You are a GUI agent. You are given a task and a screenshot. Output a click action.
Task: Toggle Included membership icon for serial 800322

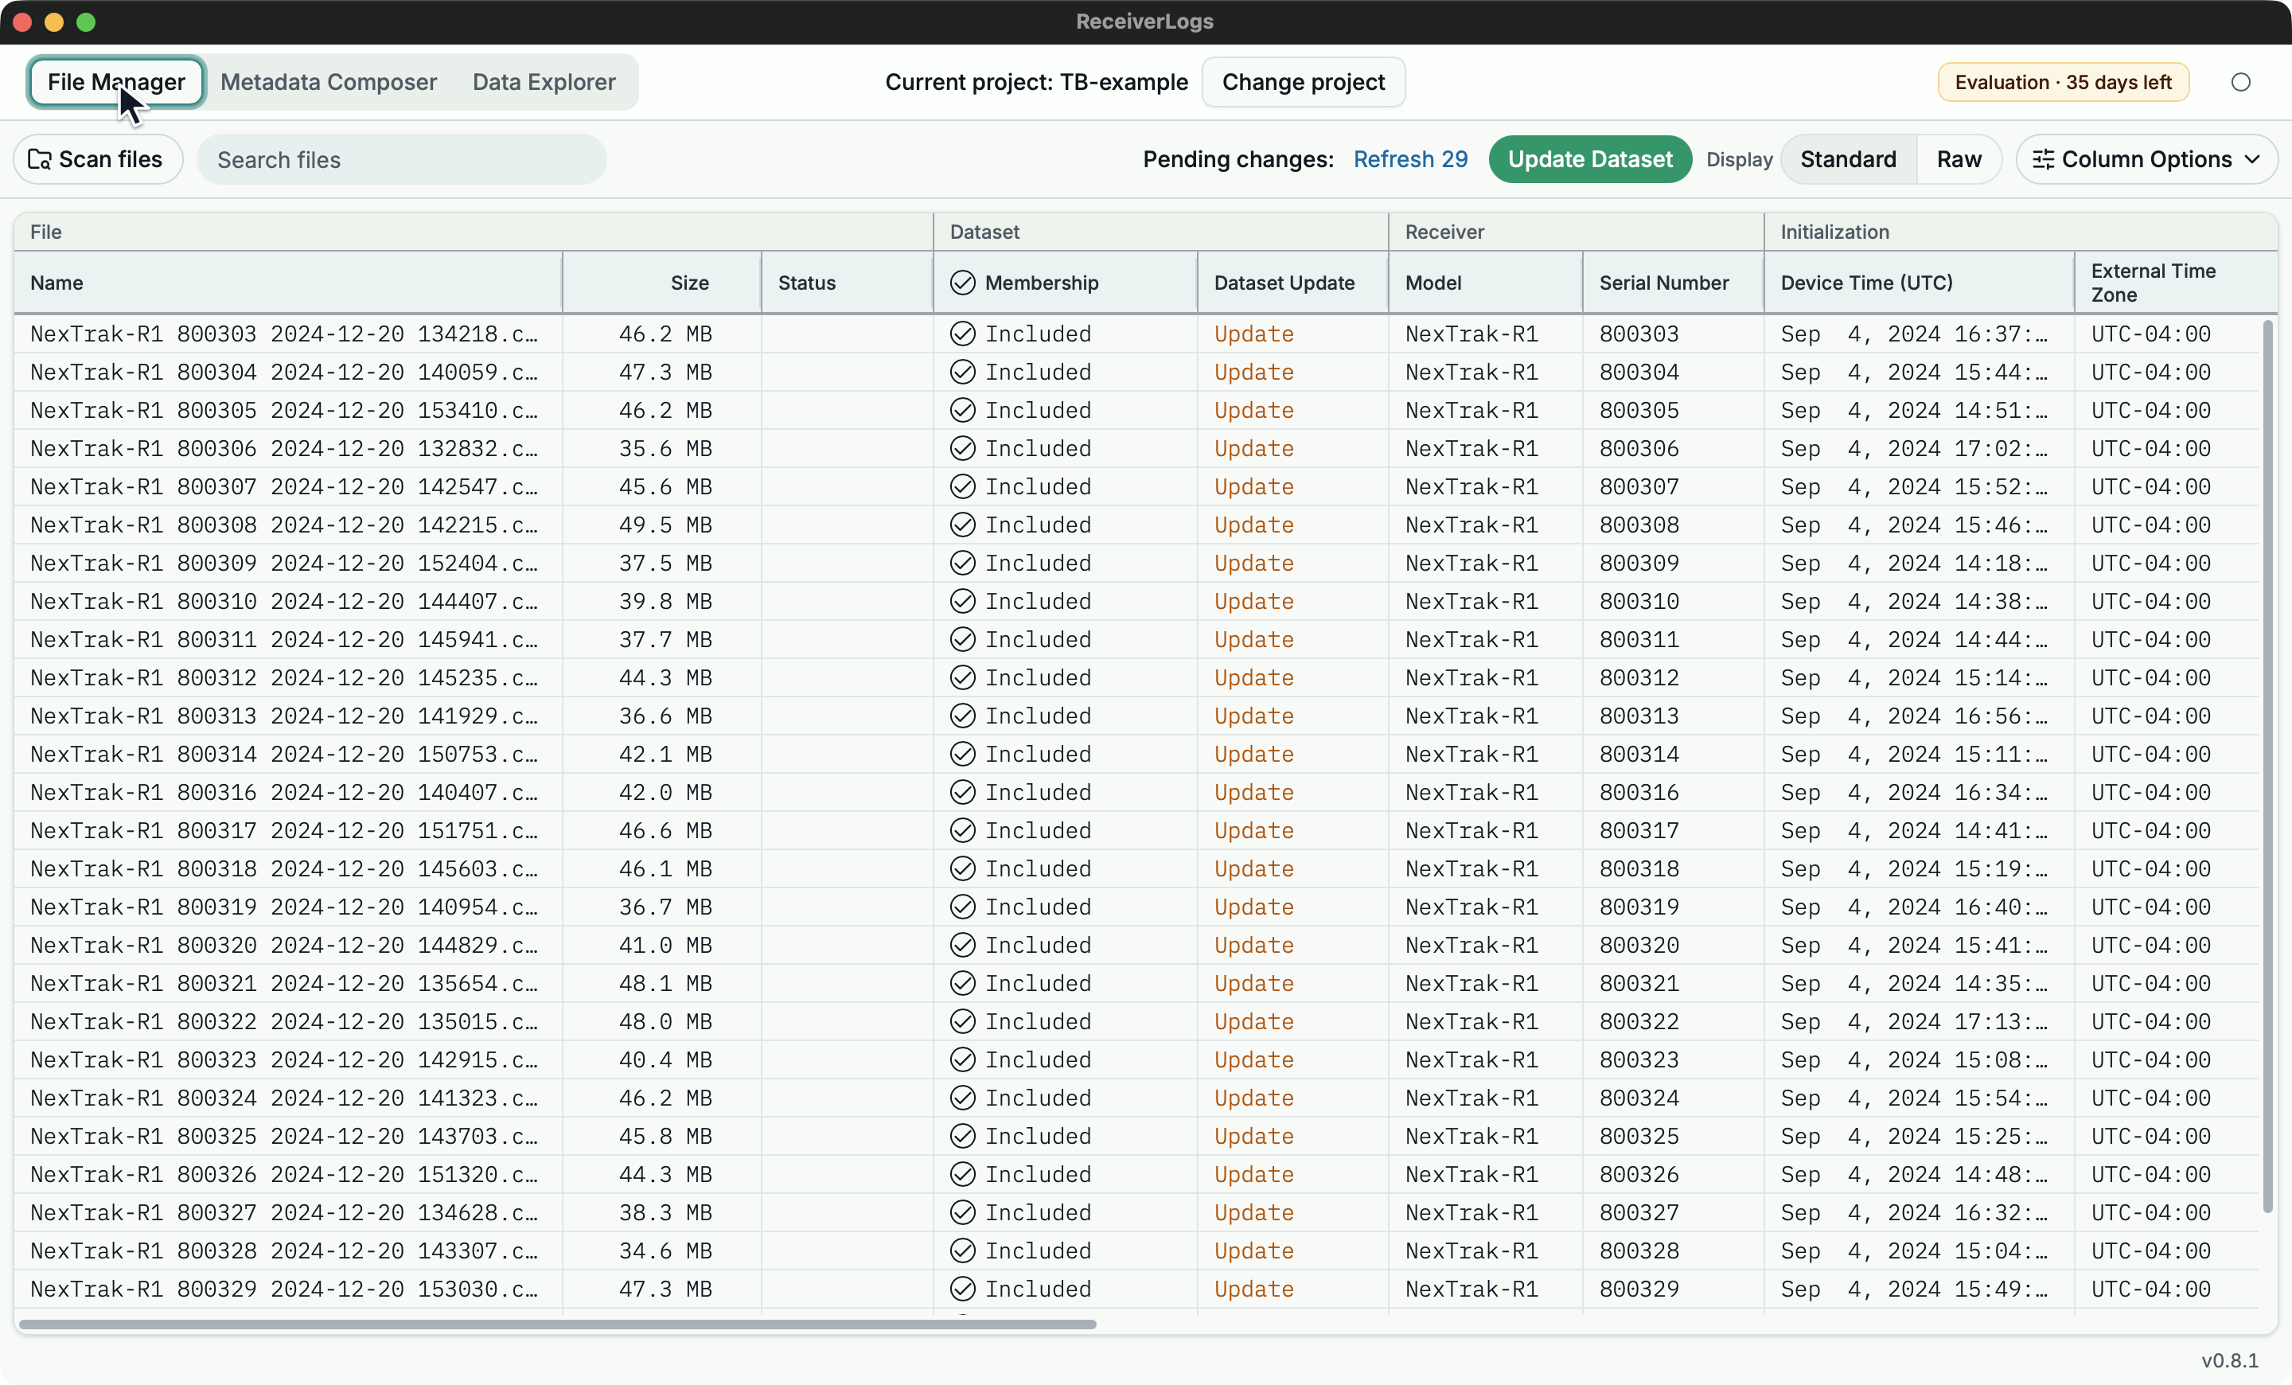click(963, 1021)
